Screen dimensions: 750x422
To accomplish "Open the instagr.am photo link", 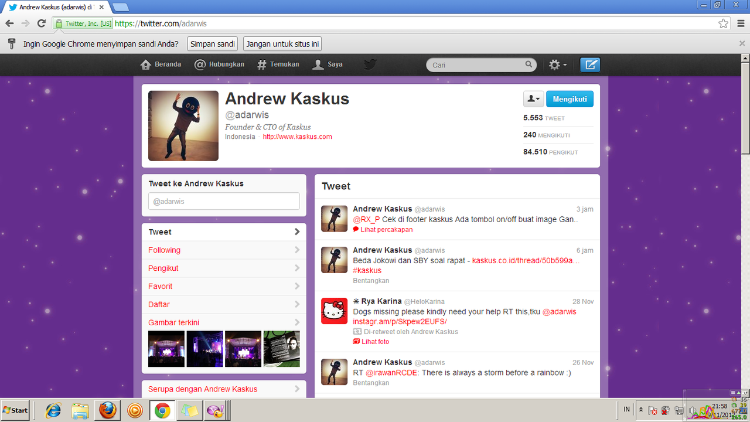I will coord(400,321).
